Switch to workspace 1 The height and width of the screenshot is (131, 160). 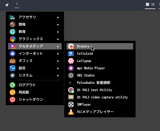[17, 4]
